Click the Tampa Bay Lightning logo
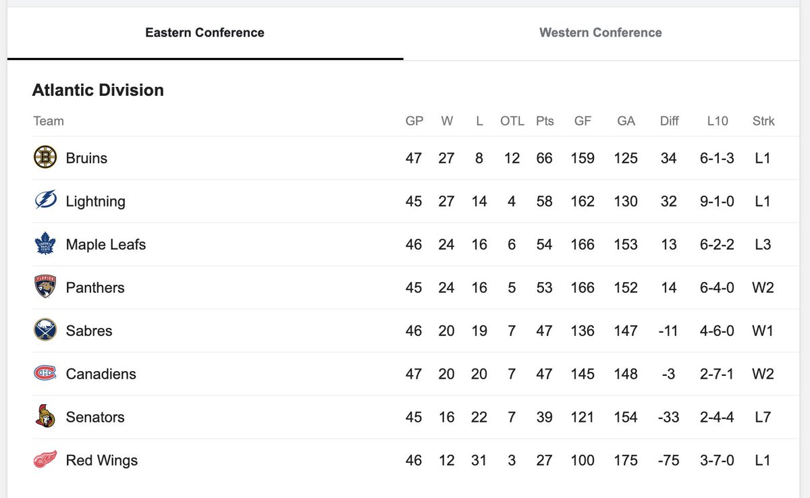 [45, 201]
